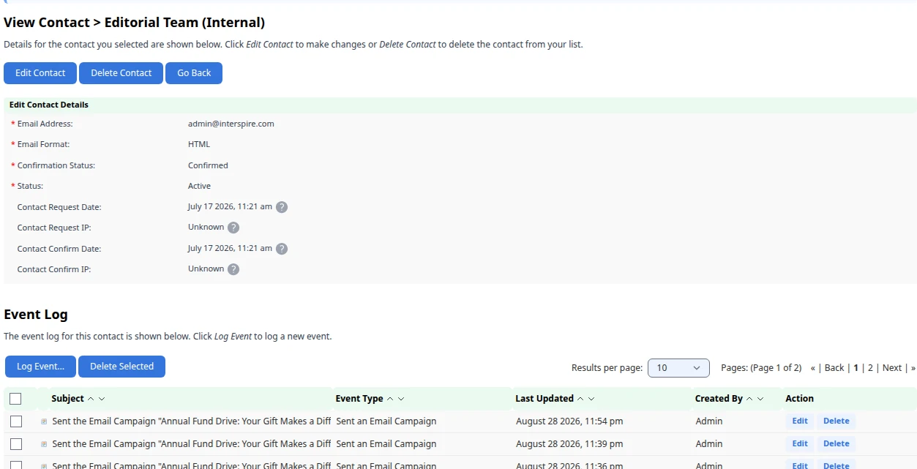Click the Status value "Active"
Viewport: 917px width, 469px height.
[199, 186]
